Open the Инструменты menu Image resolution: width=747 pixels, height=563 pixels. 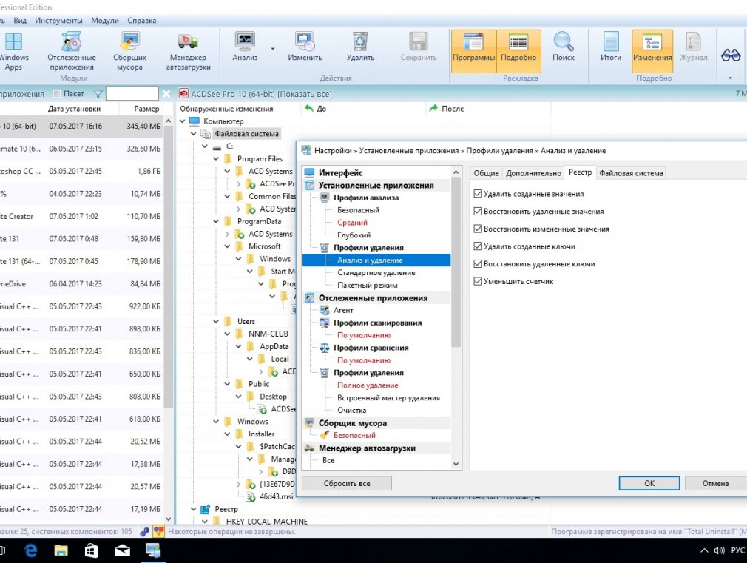(x=58, y=21)
